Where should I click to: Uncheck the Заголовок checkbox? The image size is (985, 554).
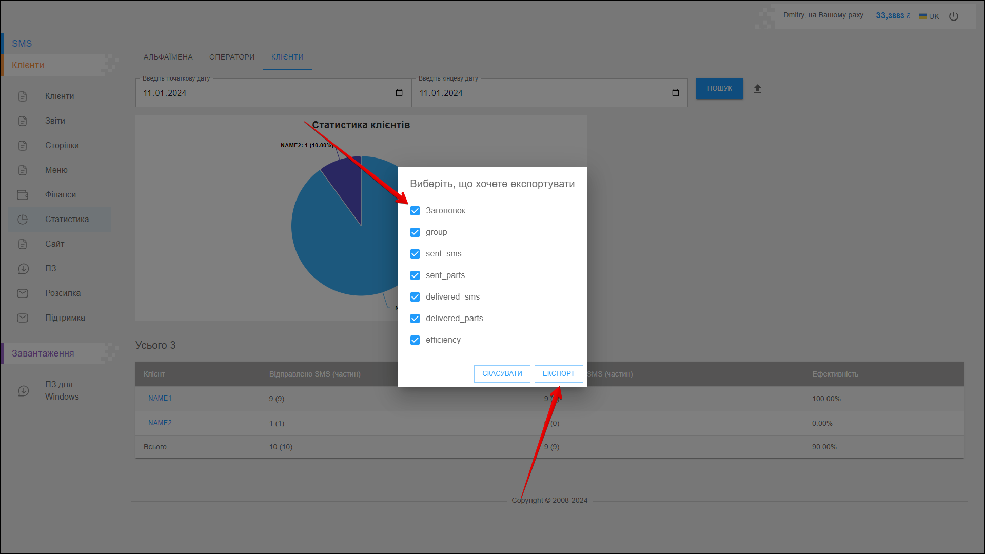pos(415,211)
